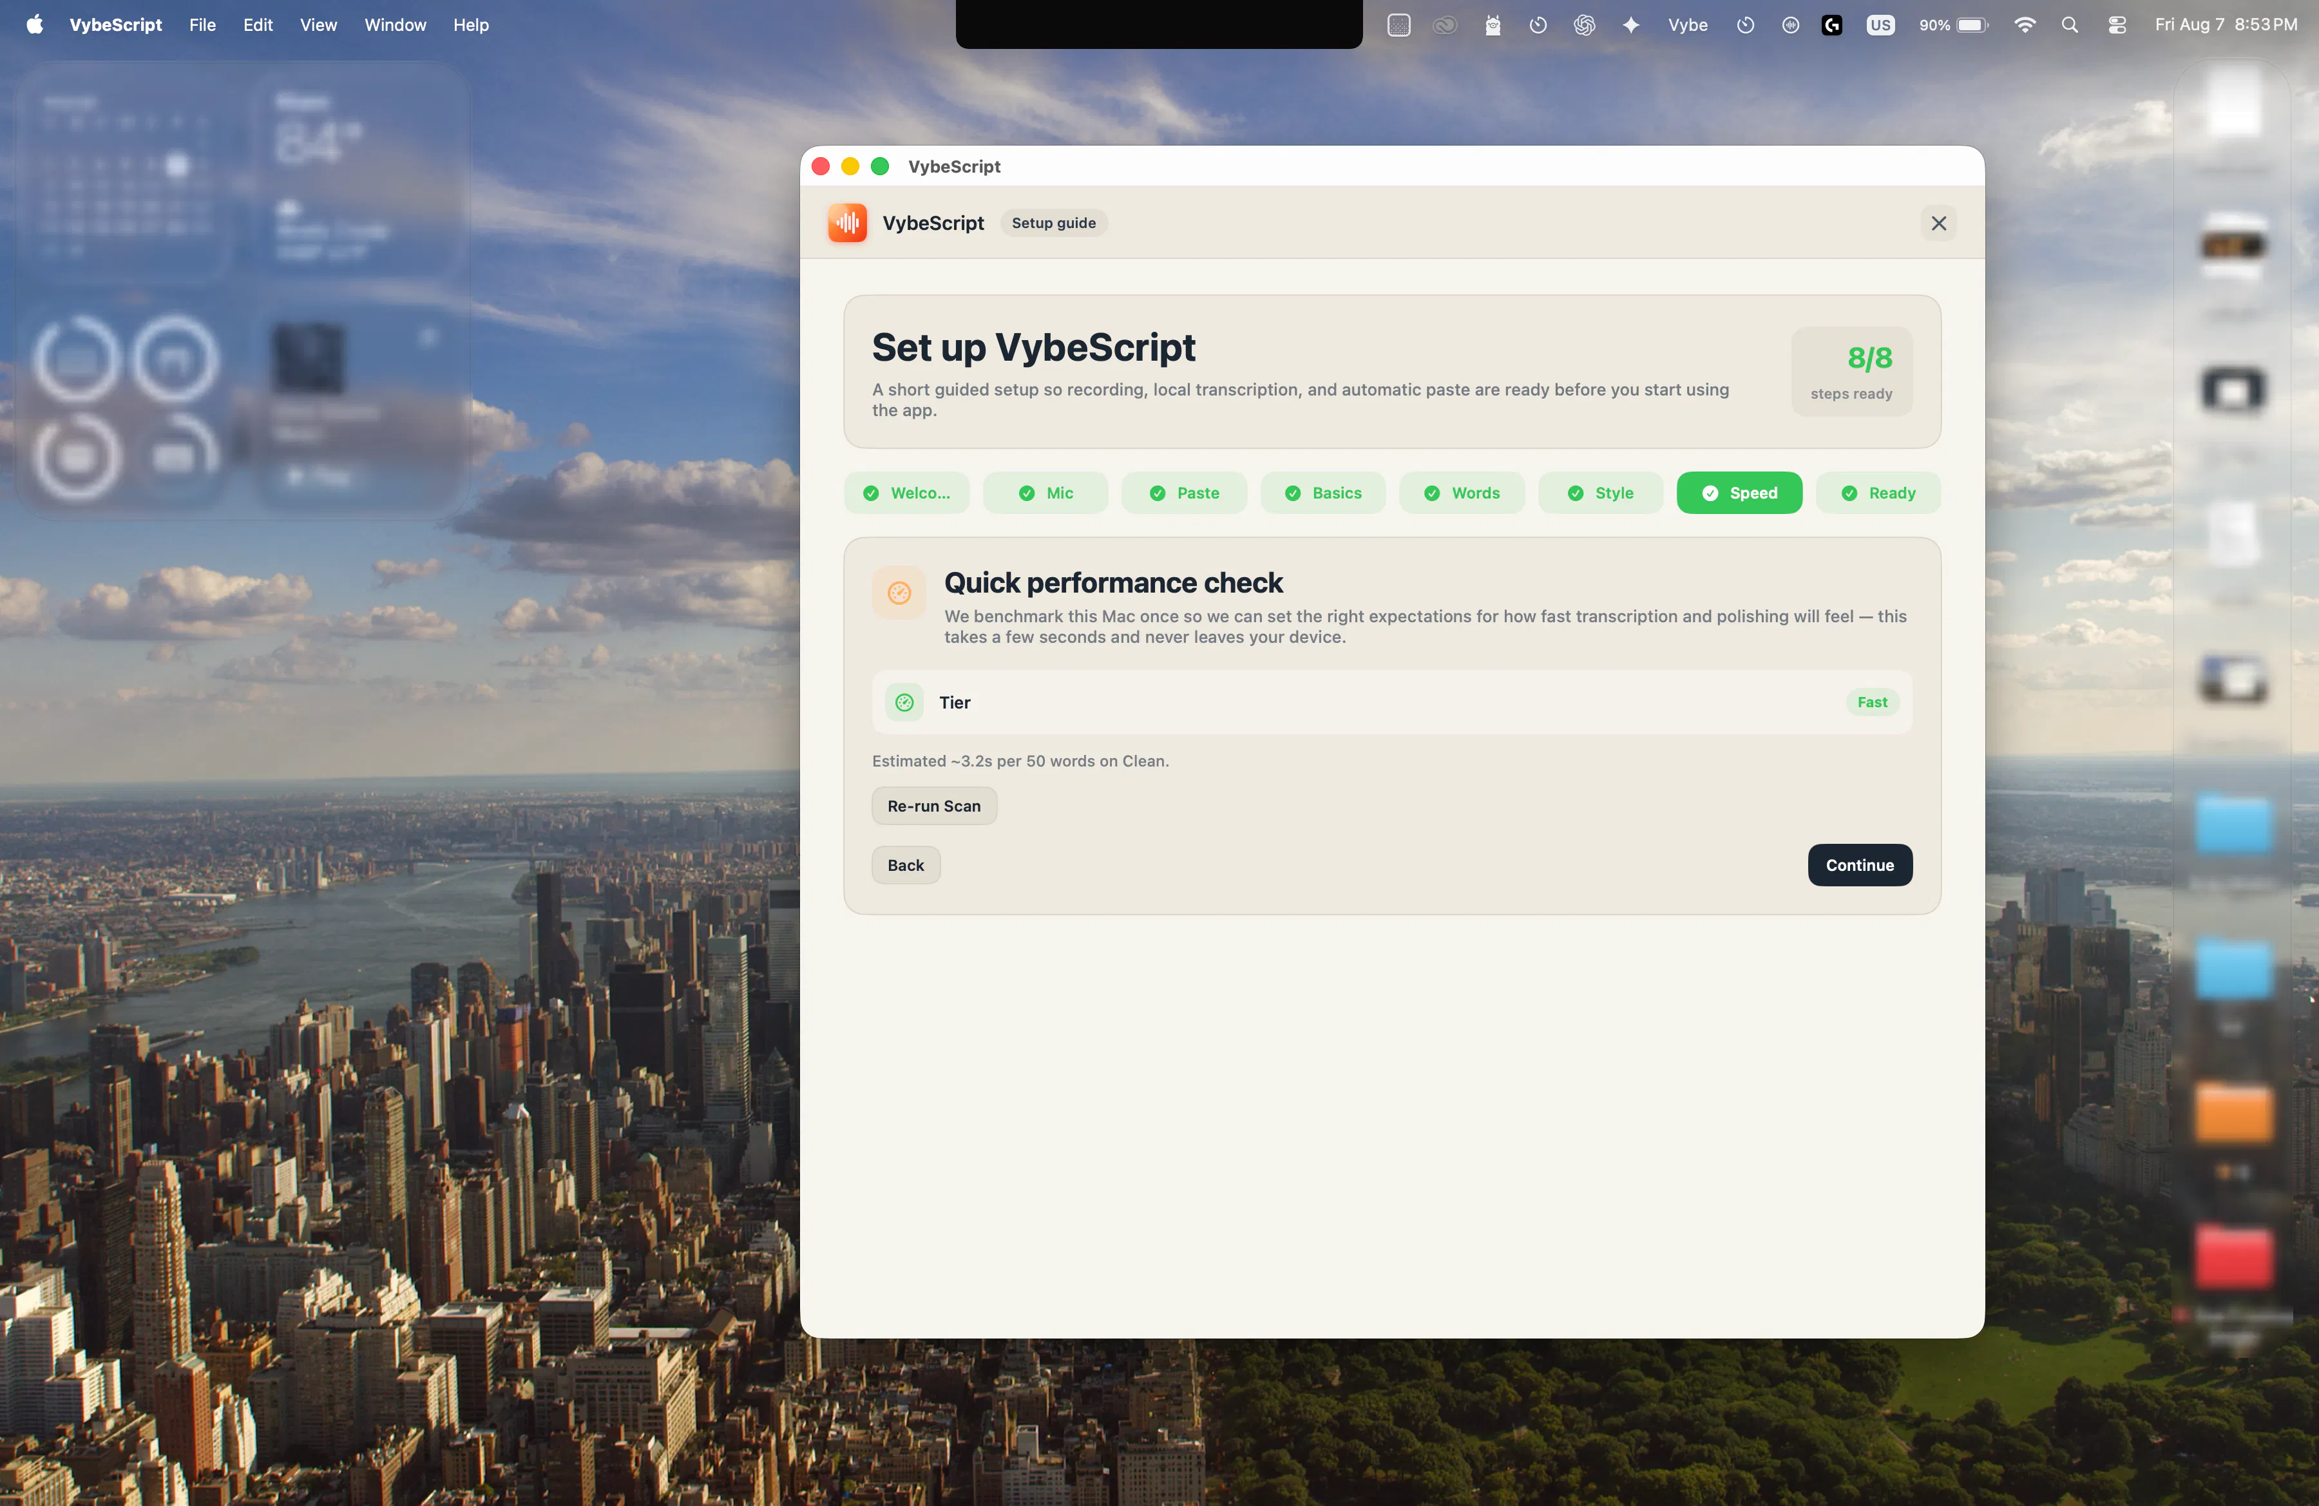2319x1506 pixels.
Task: Click the date and time in menu bar
Action: pyautogui.click(x=2226, y=24)
